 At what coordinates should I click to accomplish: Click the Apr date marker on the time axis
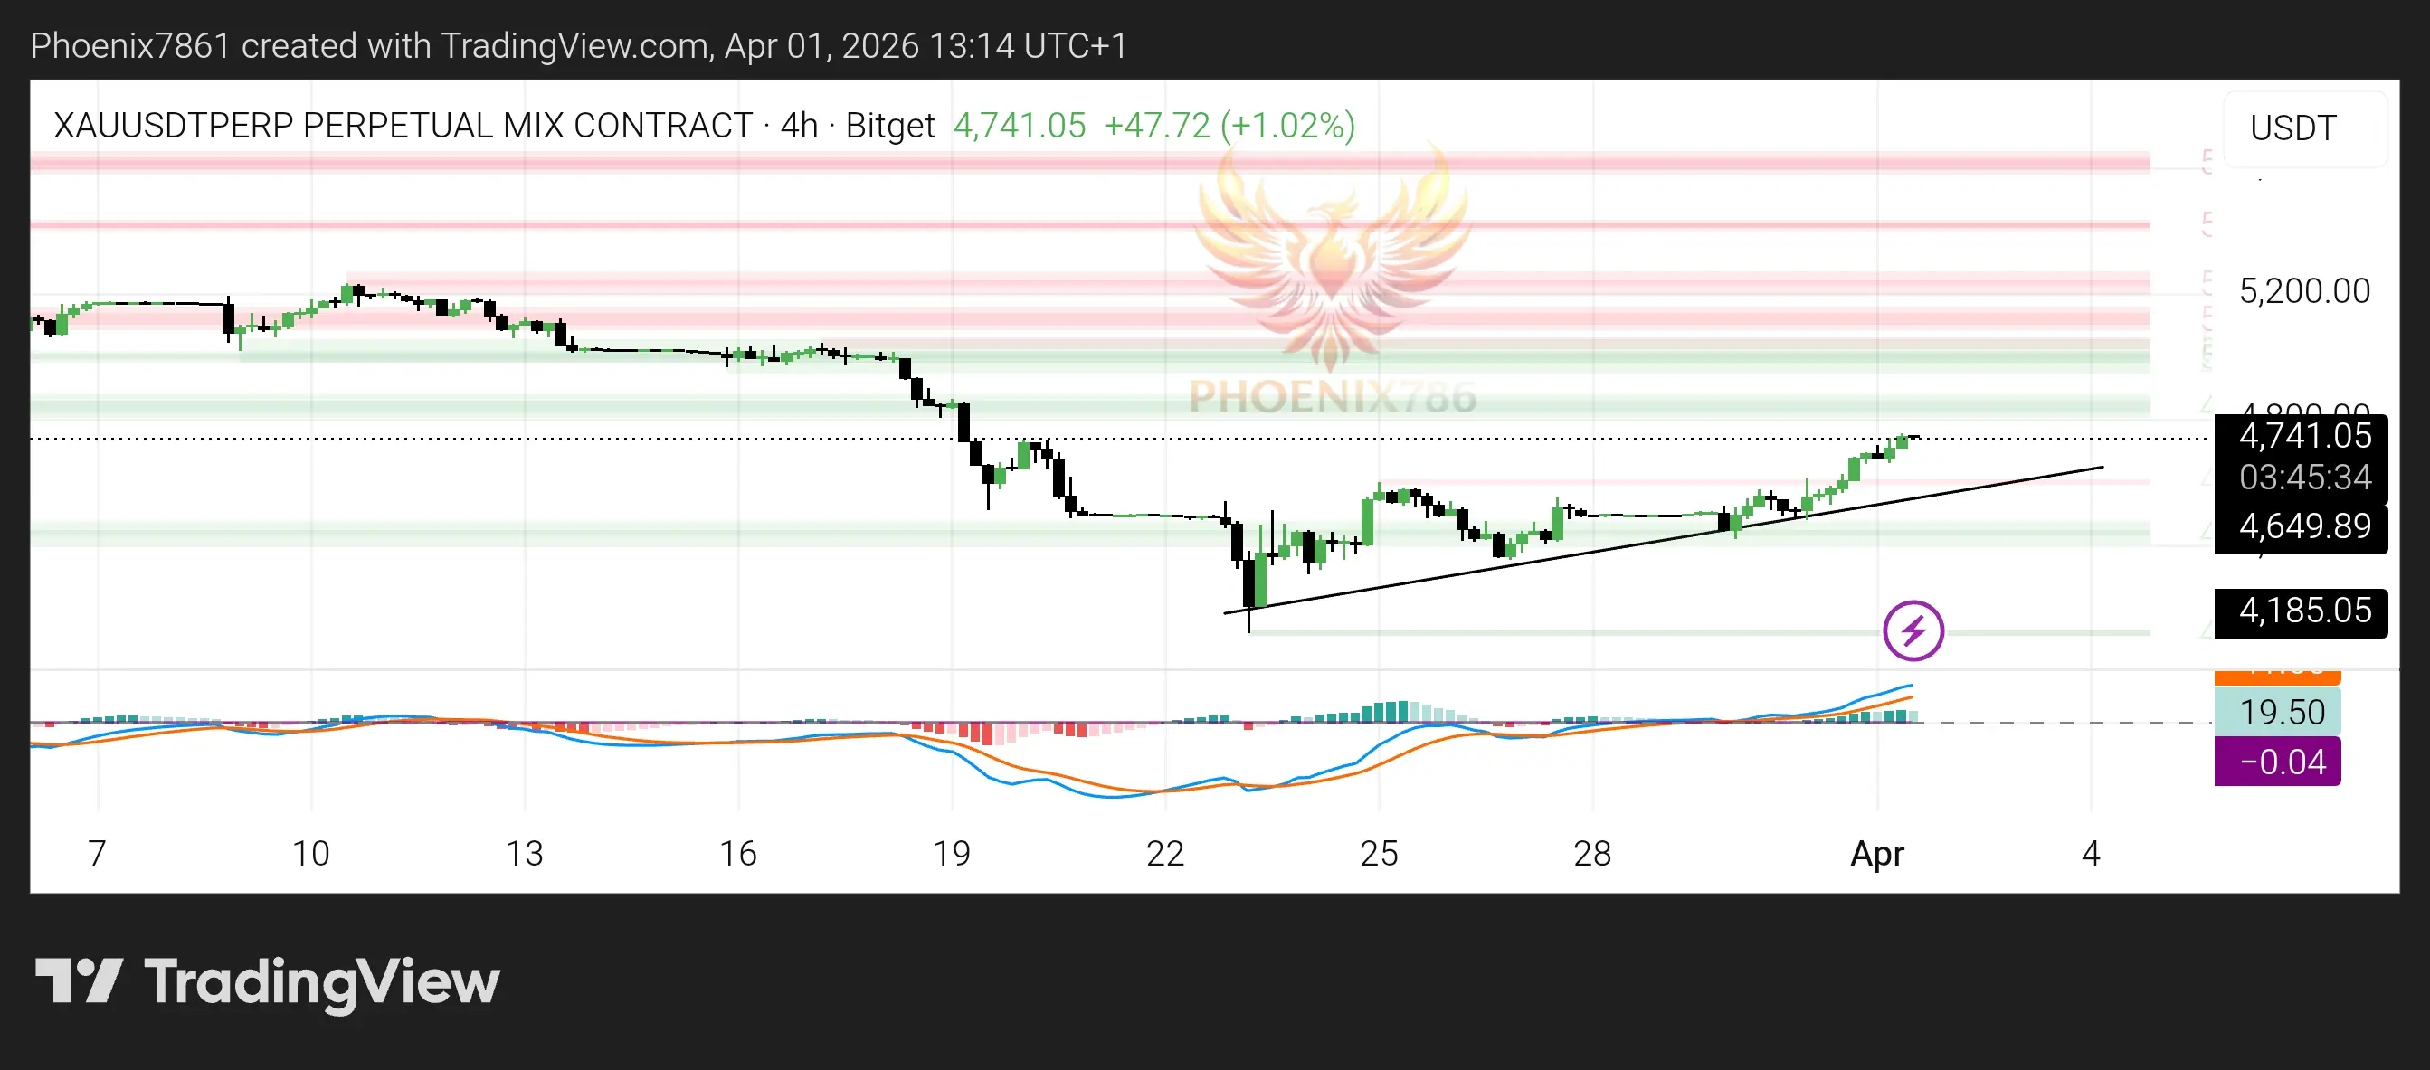1876,853
